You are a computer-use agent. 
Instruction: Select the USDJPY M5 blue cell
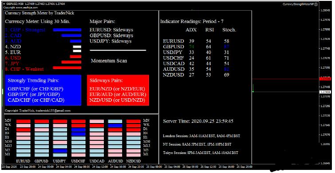(x=60, y=151)
